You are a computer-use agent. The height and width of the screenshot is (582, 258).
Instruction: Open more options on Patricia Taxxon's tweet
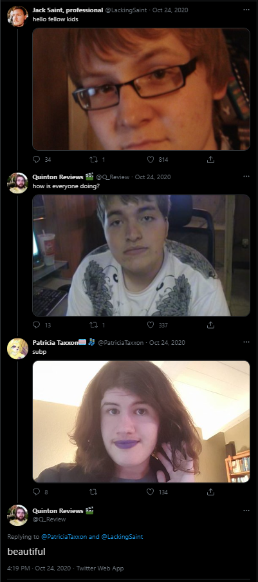tap(246, 342)
